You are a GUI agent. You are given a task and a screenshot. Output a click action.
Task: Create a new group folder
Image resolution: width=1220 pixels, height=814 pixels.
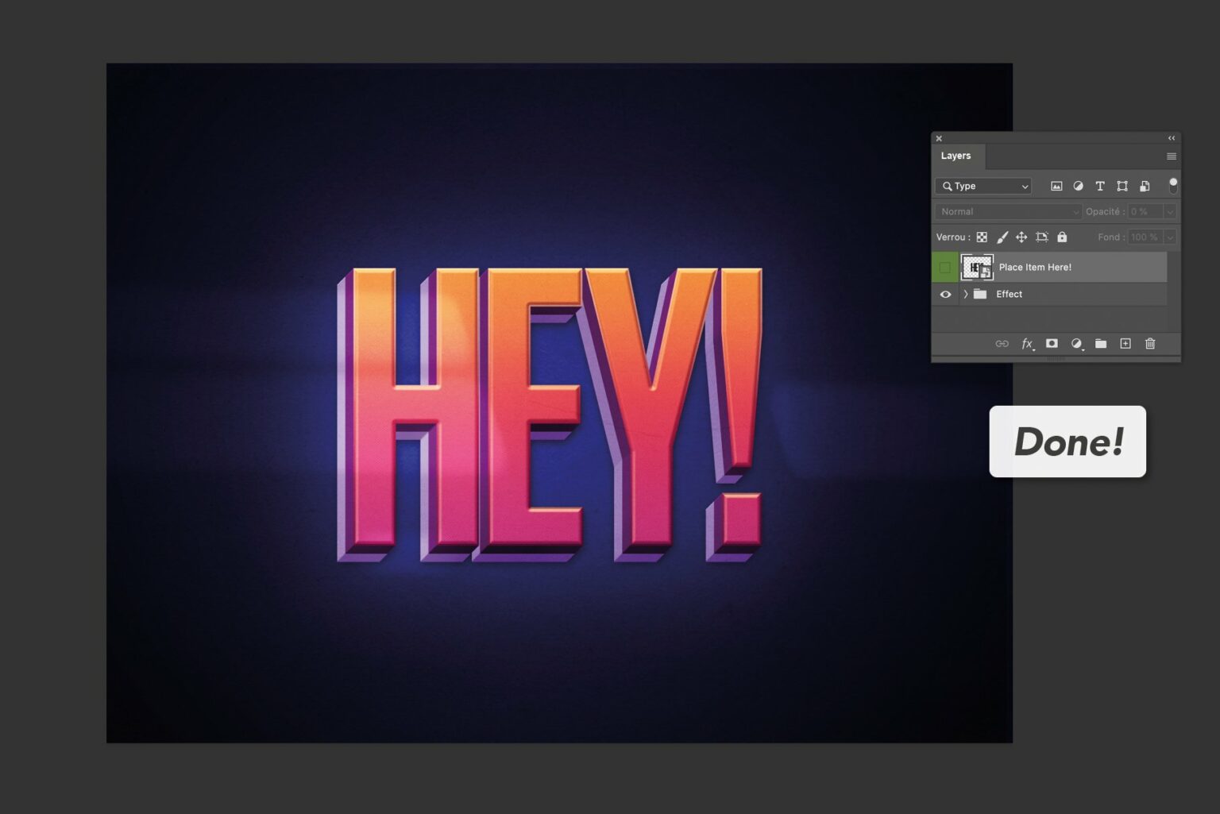point(1101,344)
